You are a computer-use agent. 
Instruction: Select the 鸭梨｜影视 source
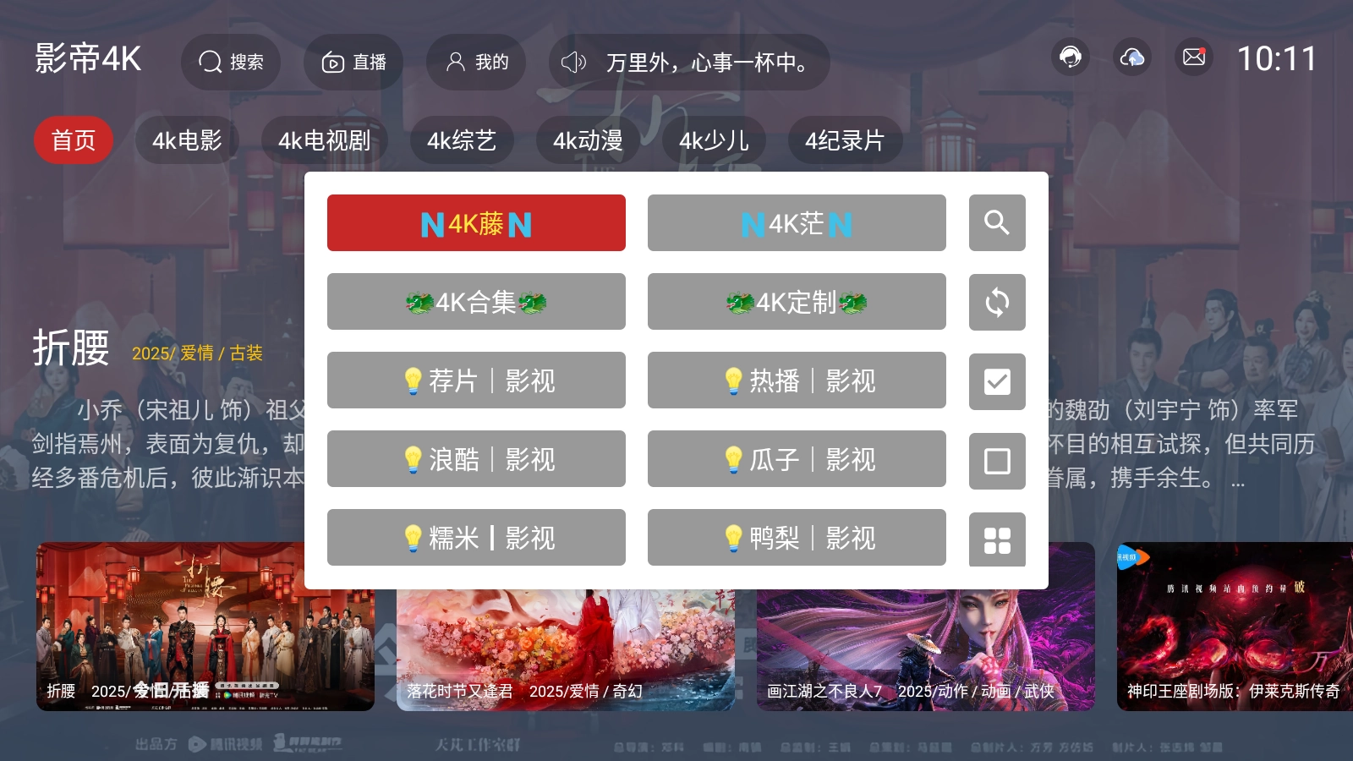(x=797, y=538)
